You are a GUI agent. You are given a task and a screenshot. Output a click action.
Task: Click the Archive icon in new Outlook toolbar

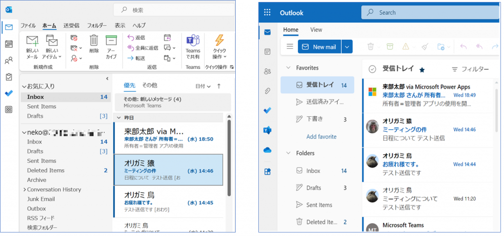tap(390, 47)
